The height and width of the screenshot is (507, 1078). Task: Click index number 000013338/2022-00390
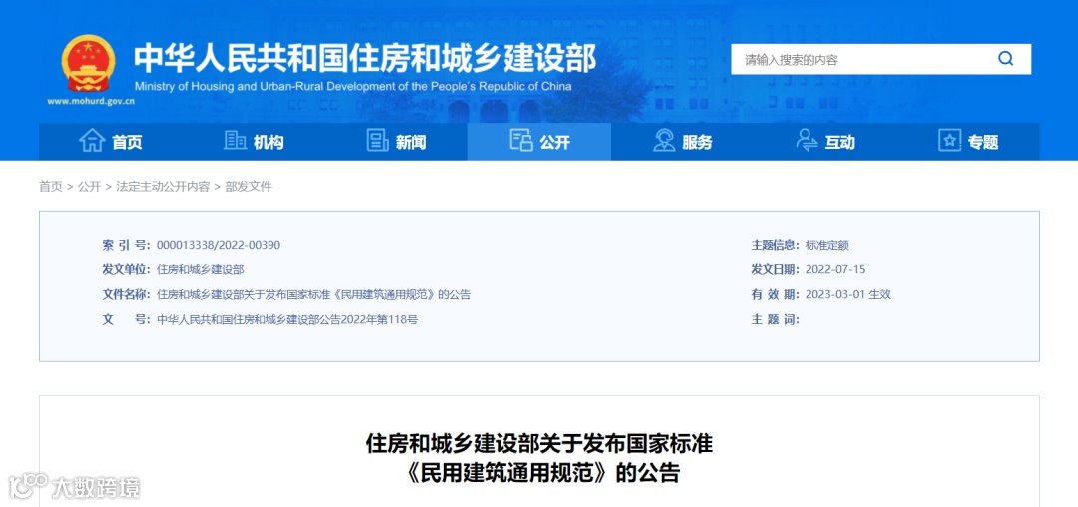tap(219, 245)
